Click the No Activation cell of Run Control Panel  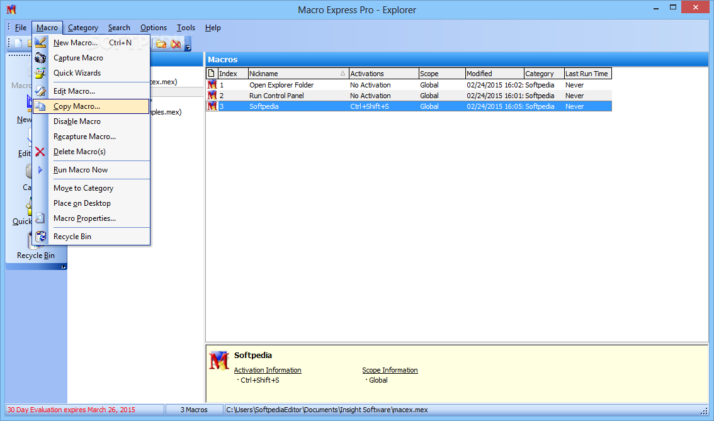(x=370, y=96)
